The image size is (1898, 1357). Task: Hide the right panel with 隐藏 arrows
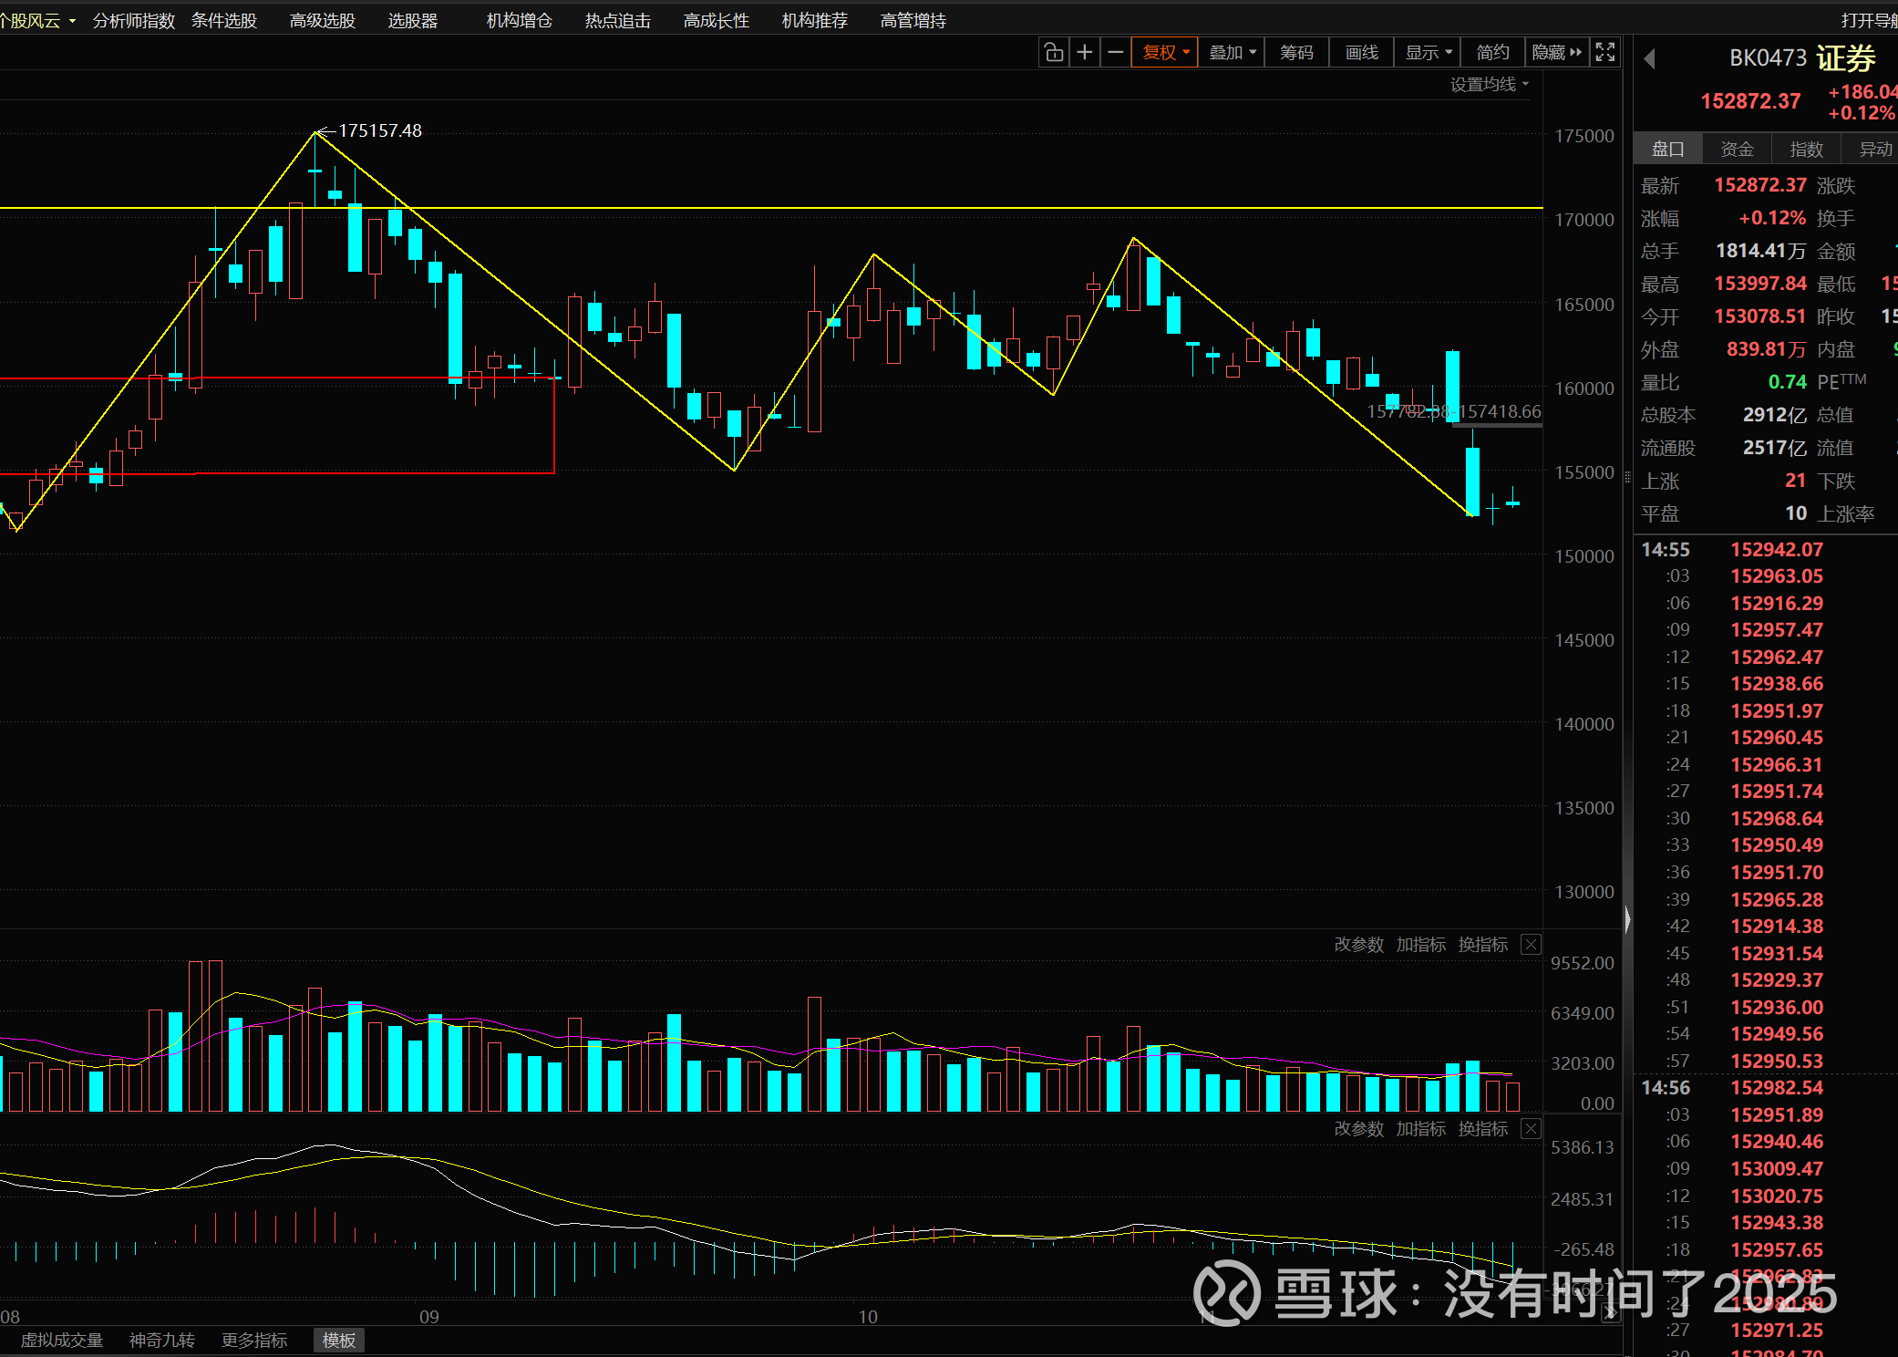1557,53
